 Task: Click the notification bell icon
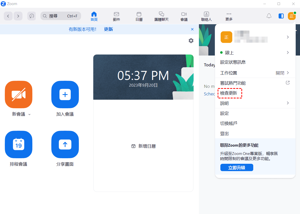pos(269,16)
